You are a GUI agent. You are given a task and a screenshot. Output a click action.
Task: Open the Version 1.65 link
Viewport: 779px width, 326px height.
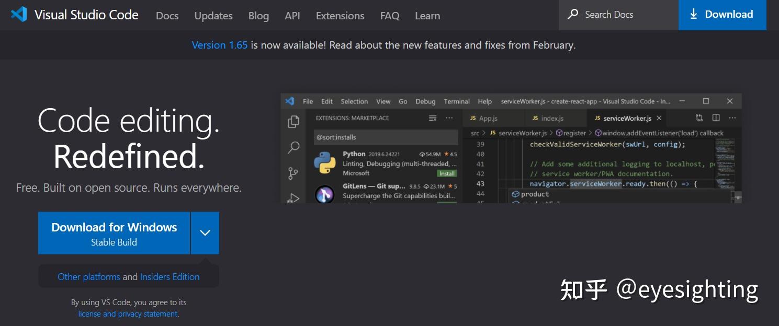220,45
